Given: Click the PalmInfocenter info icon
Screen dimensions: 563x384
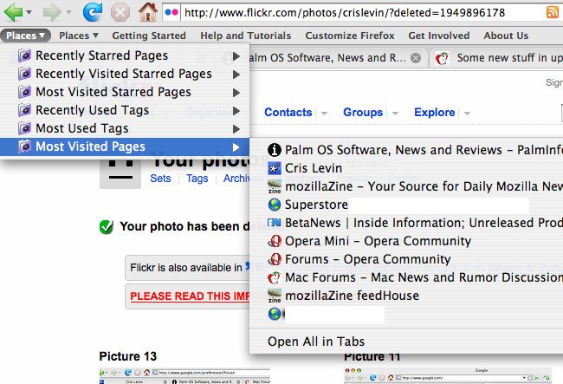Looking at the screenshot, I should point(275,150).
